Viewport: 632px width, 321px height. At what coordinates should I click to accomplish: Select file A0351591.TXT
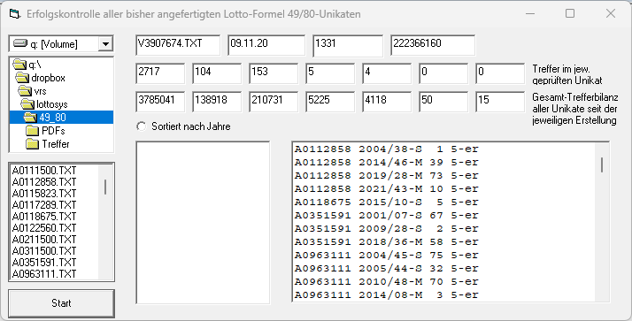(55, 263)
